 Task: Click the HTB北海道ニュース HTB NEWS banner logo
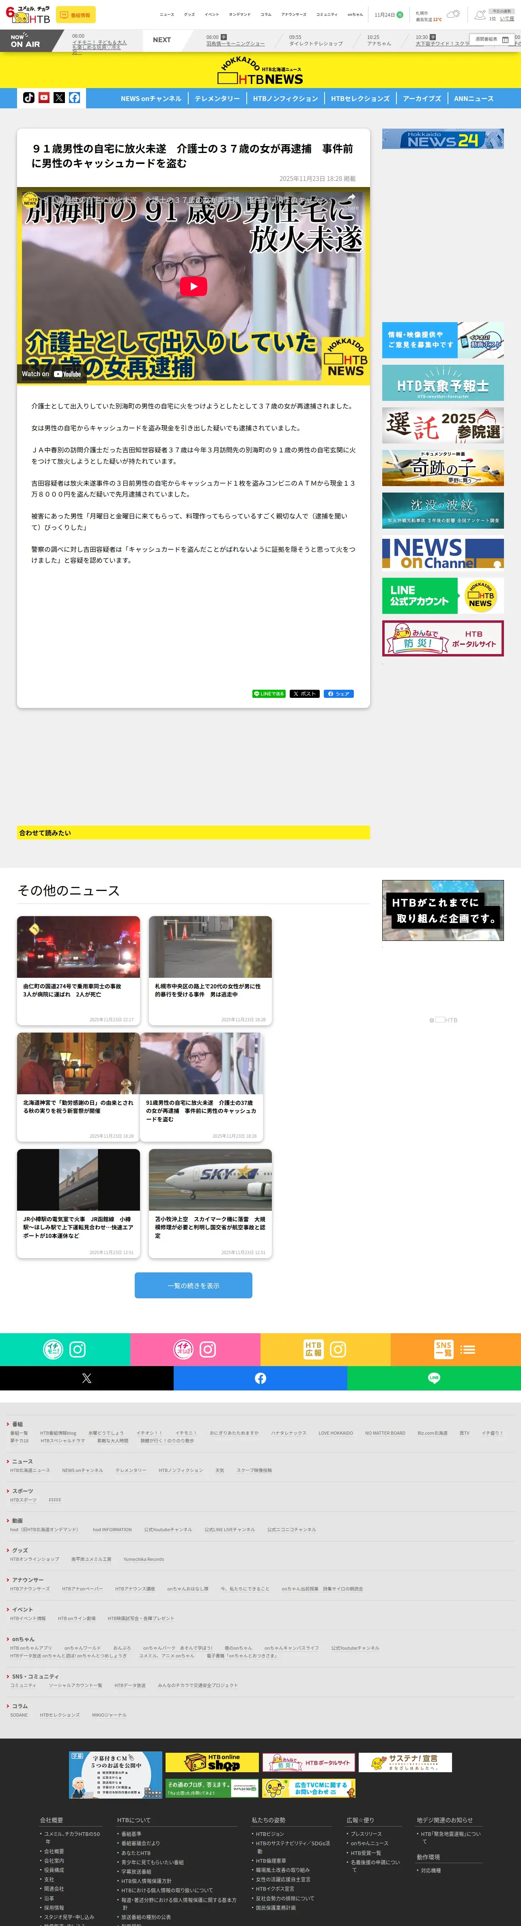[x=261, y=71]
